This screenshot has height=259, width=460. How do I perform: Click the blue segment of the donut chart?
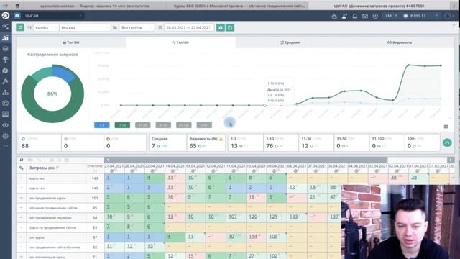point(64,73)
